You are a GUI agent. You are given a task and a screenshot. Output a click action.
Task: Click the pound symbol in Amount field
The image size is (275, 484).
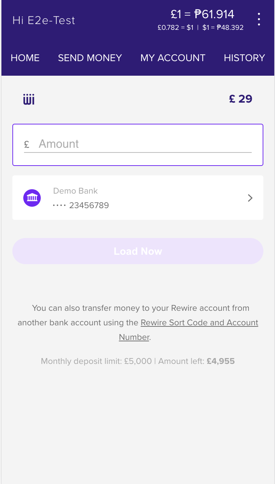click(27, 144)
